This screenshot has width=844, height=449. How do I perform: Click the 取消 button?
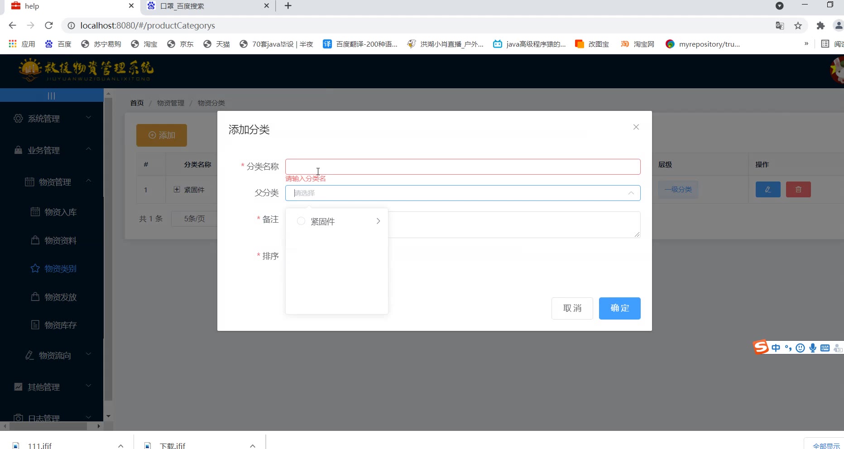pos(572,308)
